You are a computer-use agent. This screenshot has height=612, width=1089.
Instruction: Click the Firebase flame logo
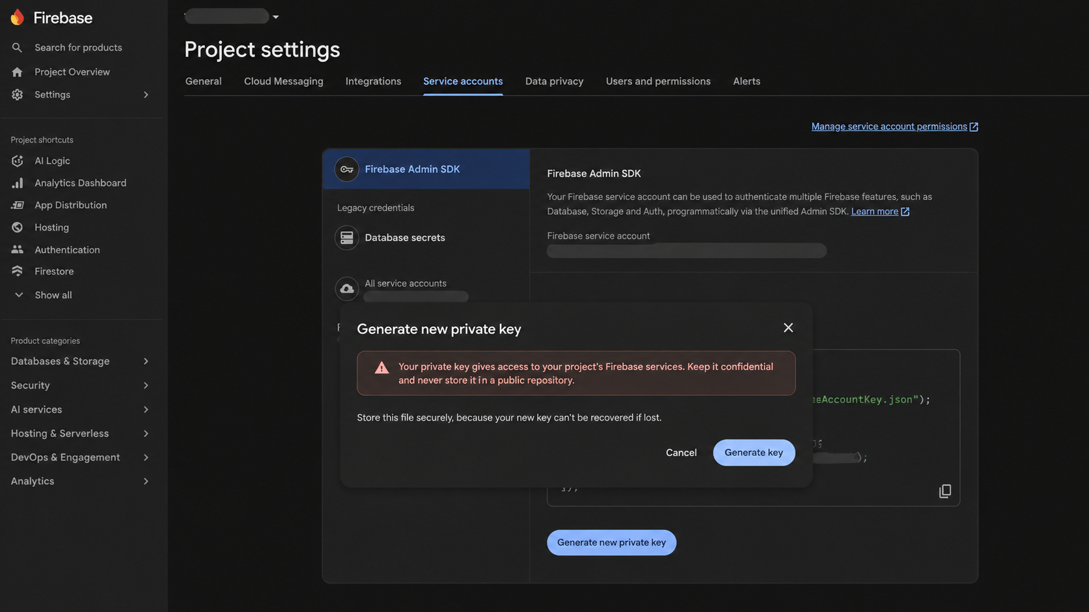[17, 18]
